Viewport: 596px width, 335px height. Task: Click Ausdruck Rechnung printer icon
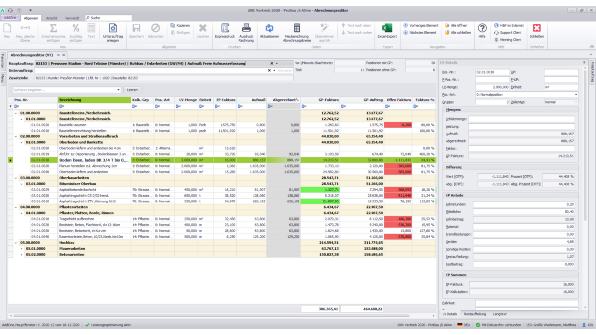pos(246,29)
